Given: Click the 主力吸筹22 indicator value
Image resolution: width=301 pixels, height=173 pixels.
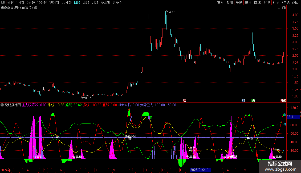Looking at the screenshot, I should (34, 105).
